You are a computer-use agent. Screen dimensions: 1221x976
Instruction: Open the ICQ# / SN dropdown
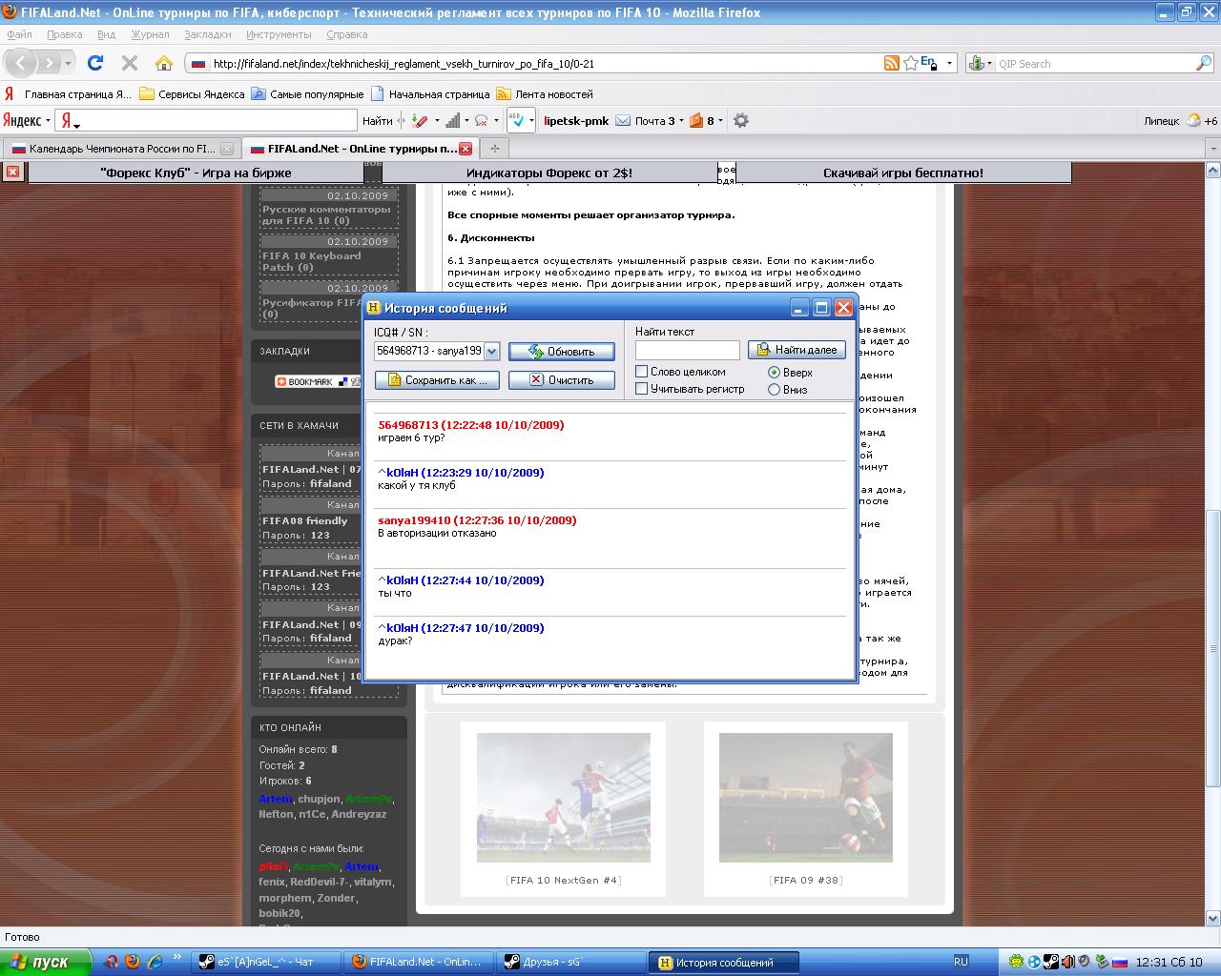491,351
